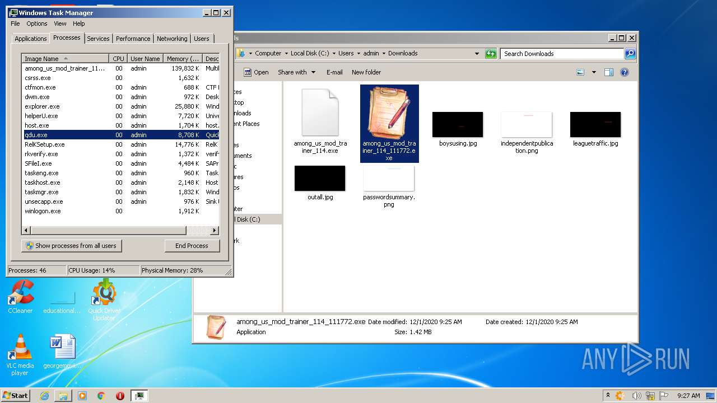Expand the admin breadcrumb arrow
Image resolution: width=717 pixels, height=403 pixels.
(384, 54)
